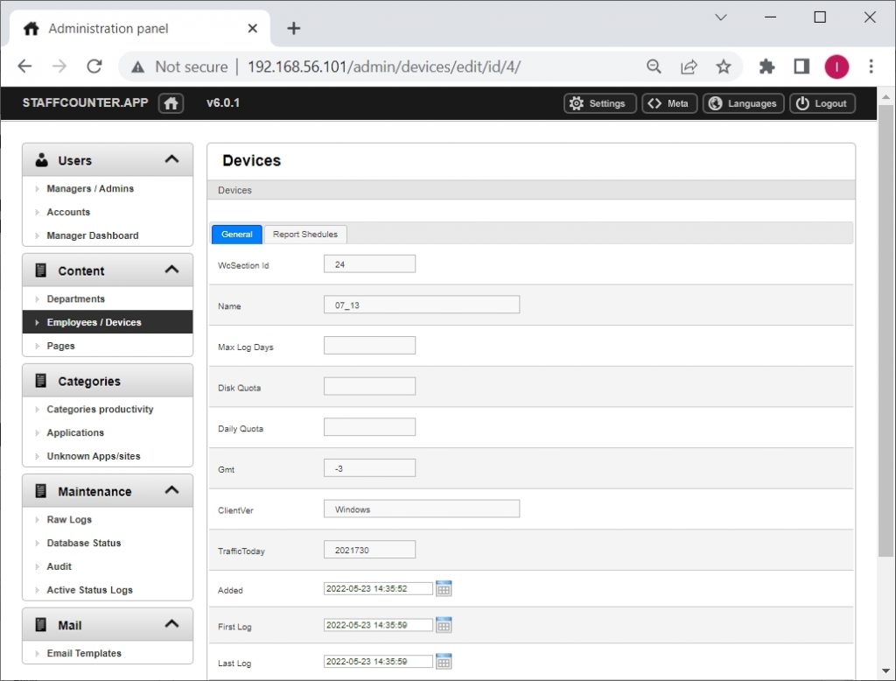Click the browser back arrow

[x=24, y=67]
